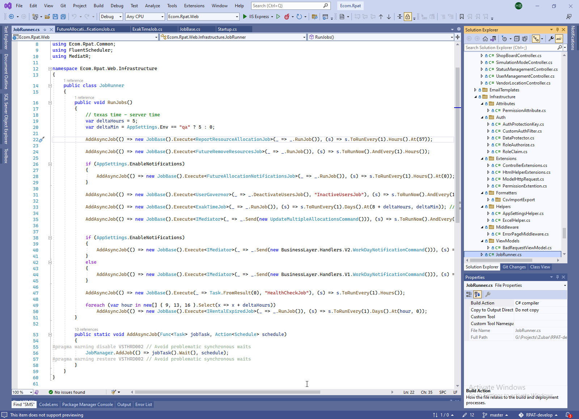Start debugging with the IIS Express button
Image resolution: width=579 pixels, height=419 pixels.
[255, 17]
